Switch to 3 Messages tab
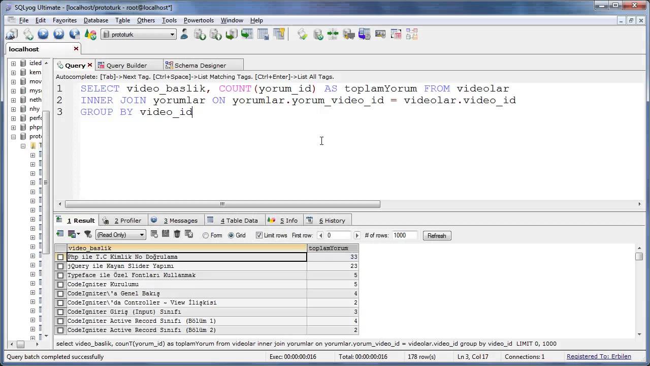This screenshot has height=366, width=650. [176, 220]
